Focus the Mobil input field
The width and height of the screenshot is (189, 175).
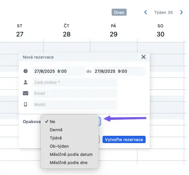pos(75,104)
